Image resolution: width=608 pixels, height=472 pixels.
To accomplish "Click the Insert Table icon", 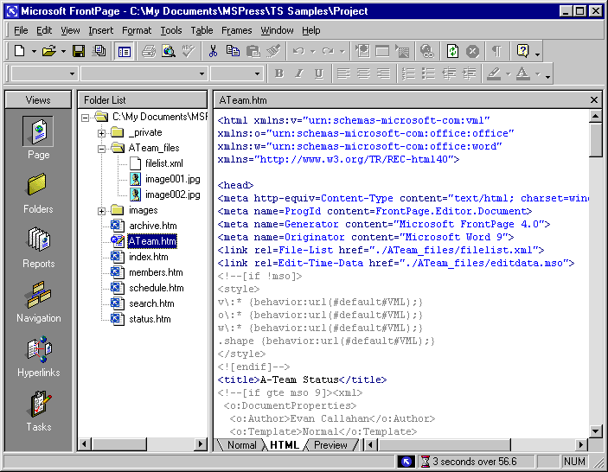I will tap(382, 51).
